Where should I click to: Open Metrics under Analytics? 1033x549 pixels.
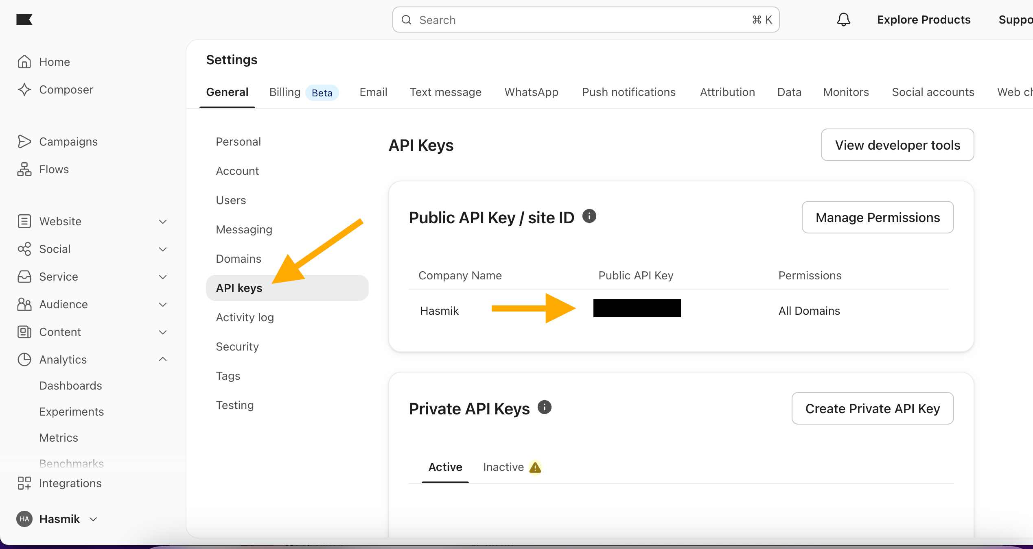pyautogui.click(x=59, y=438)
